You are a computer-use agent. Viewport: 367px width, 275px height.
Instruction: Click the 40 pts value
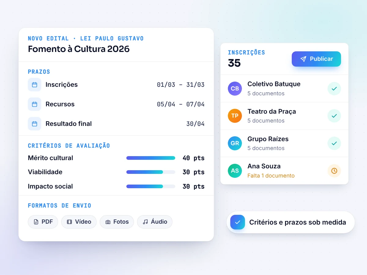click(x=194, y=158)
